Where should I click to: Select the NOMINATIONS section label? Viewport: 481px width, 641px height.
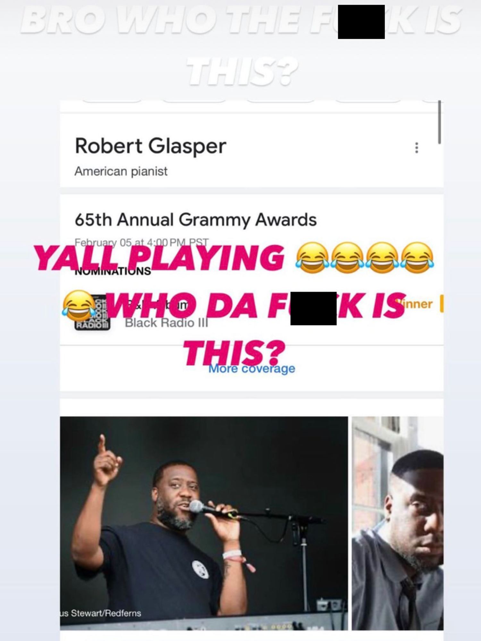pos(113,271)
